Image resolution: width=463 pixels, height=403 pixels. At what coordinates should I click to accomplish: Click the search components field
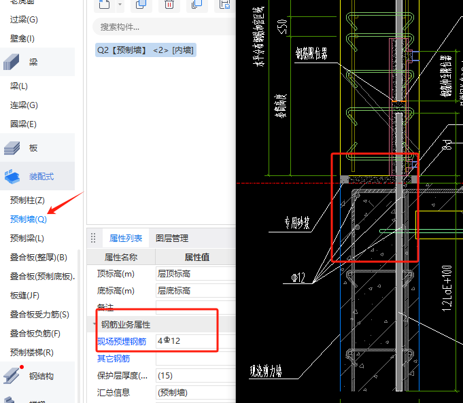pos(164,27)
